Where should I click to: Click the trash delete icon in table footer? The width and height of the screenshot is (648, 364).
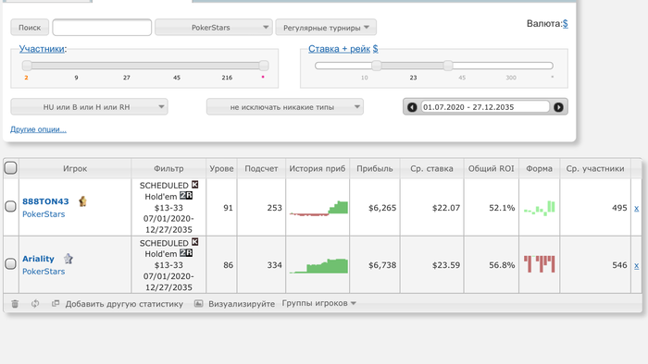(x=15, y=304)
